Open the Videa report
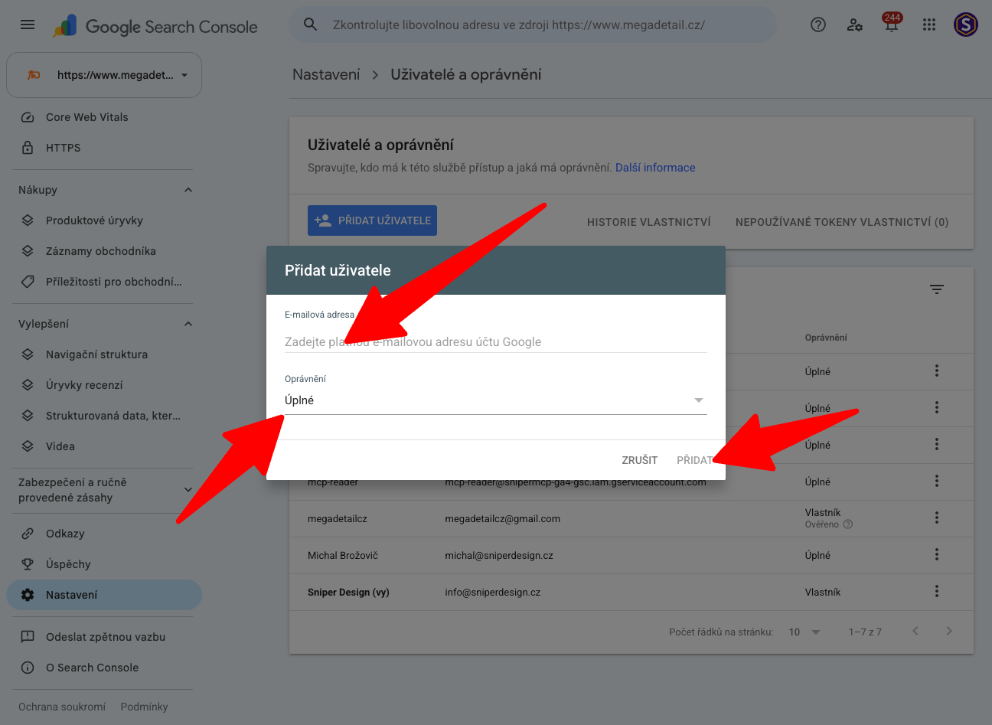 [104, 446]
